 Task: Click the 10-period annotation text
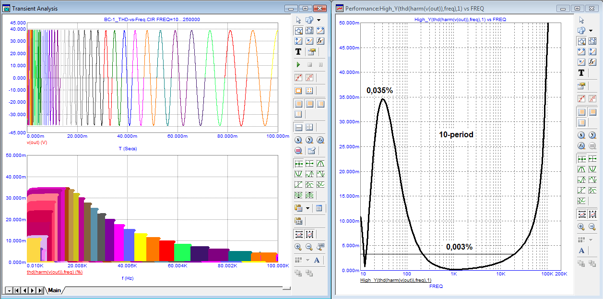456,134
